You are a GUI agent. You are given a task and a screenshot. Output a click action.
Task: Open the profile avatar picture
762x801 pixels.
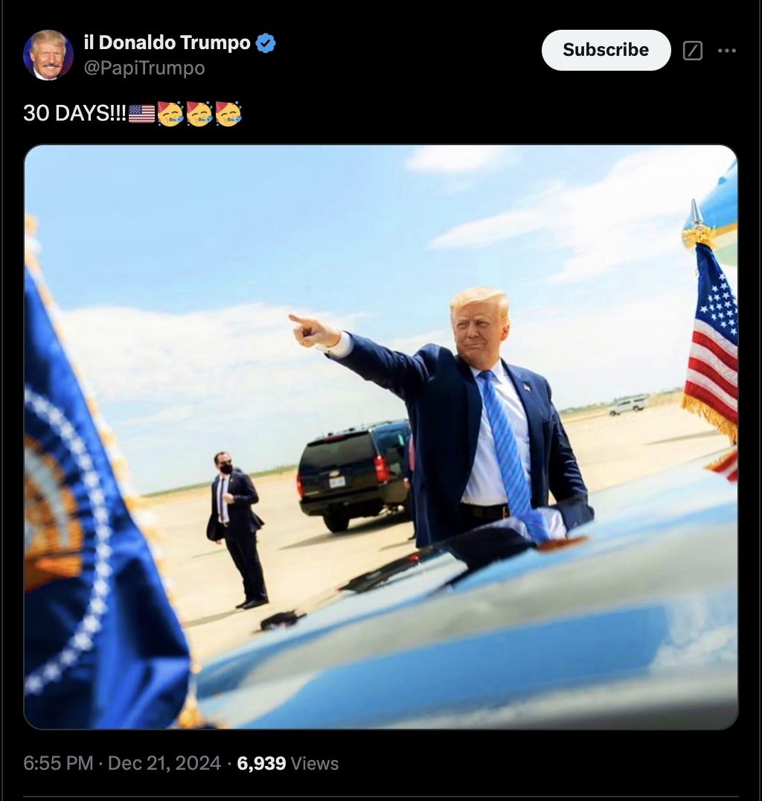click(48, 54)
